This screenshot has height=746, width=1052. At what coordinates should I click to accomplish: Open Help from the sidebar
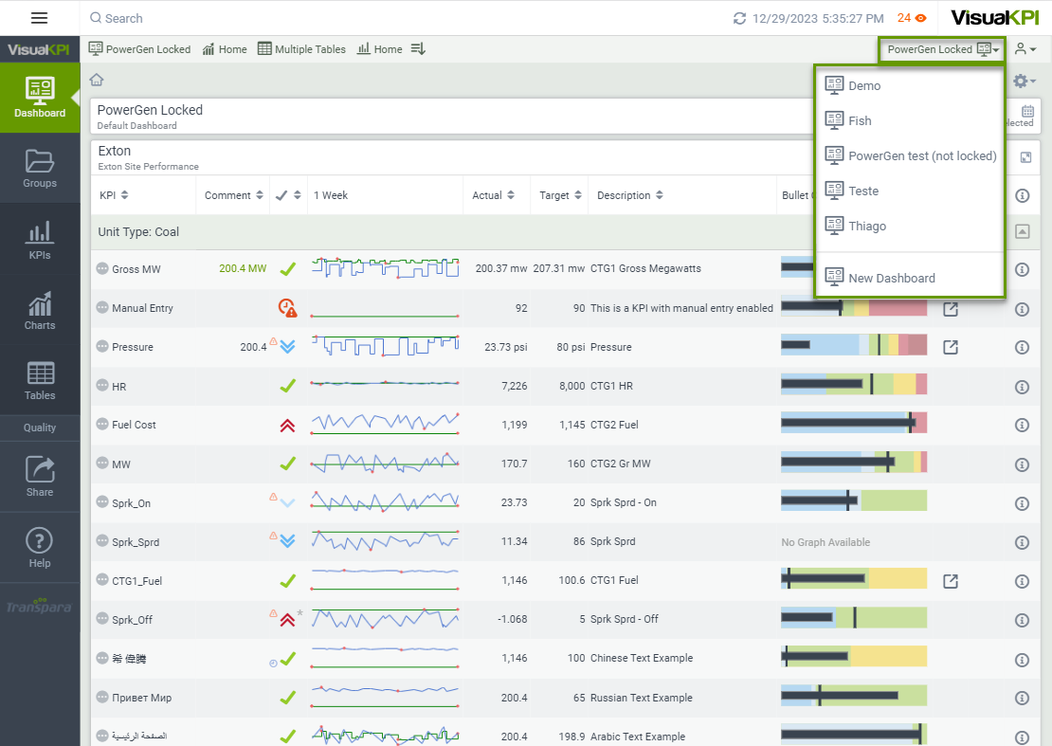40,548
